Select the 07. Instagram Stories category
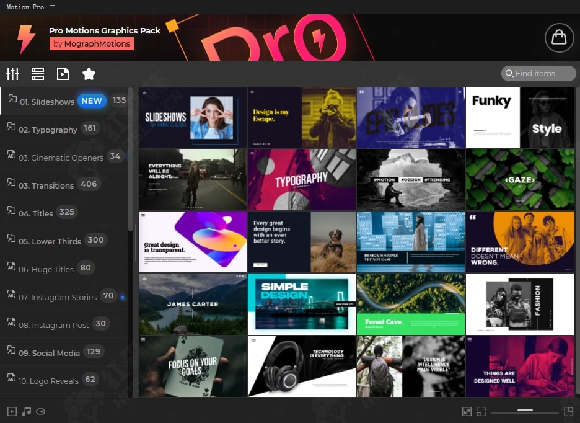The image size is (580, 423). tap(64, 296)
